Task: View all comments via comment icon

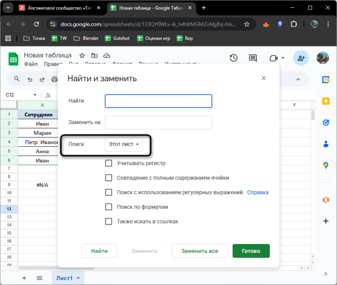Action: pos(253,58)
